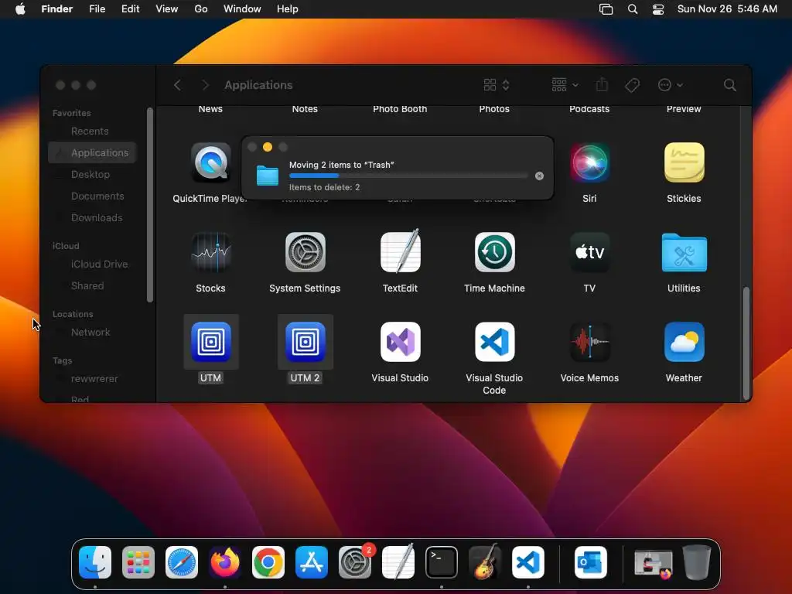Select Shared in the sidebar
The image size is (792, 594).
point(93,286)
